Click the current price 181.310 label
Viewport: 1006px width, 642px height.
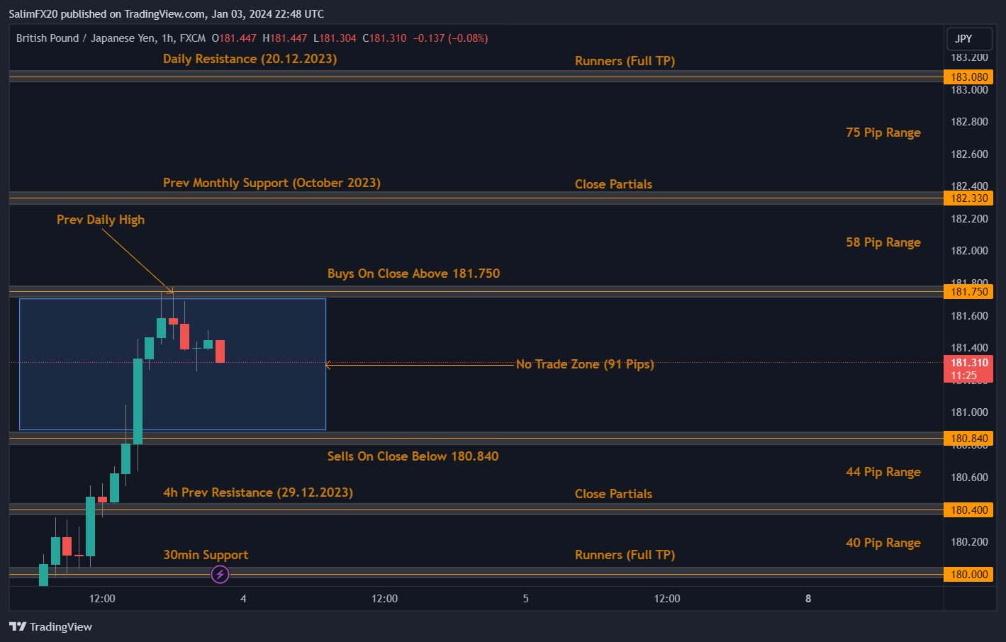click(x=968, y=369)
